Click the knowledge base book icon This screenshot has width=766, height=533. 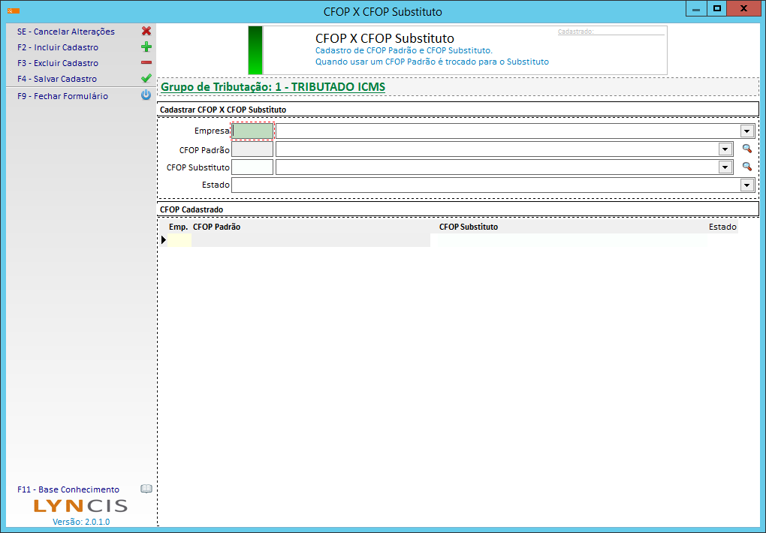coord(146,489)
